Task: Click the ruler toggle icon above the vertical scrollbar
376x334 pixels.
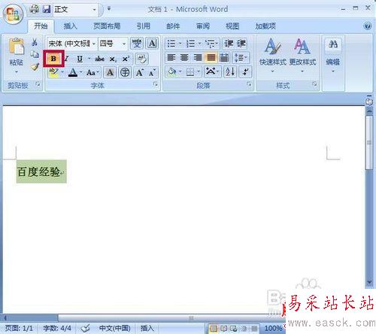Action: point(369,101)
